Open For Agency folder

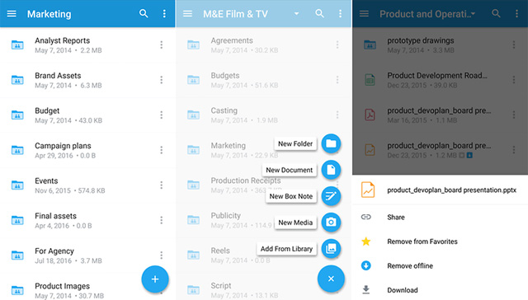coord(87,255)
